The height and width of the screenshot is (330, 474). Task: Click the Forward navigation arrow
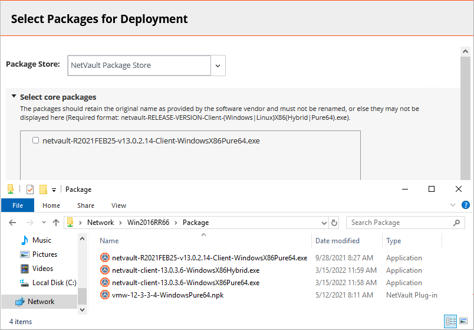(x=29, y=223)
